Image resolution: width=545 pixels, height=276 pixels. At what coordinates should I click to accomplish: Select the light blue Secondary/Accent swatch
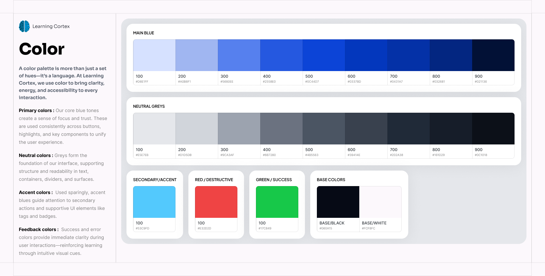[x=154, y=202]
